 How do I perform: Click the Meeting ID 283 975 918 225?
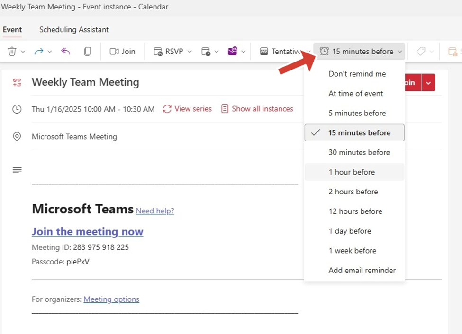[80, 247]
